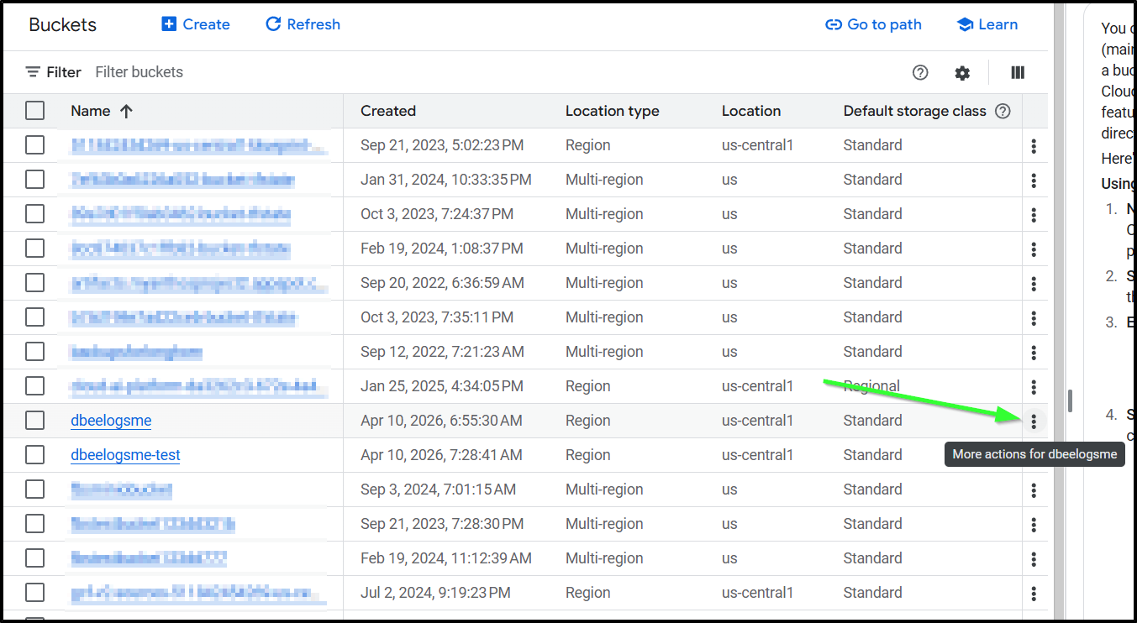The width and height of the screenshot is (1137, 623).
Task: Check the dbeelogsme-test bucket checkbox
Action: [34, 455]
